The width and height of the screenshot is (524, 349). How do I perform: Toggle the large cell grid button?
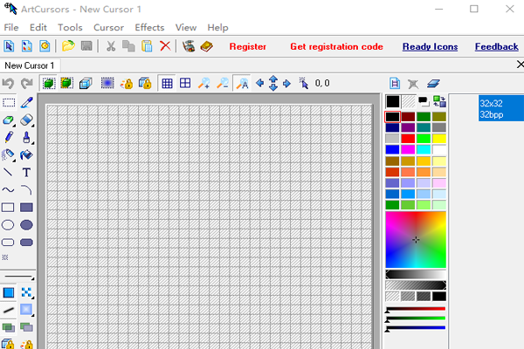pos(185,84)
